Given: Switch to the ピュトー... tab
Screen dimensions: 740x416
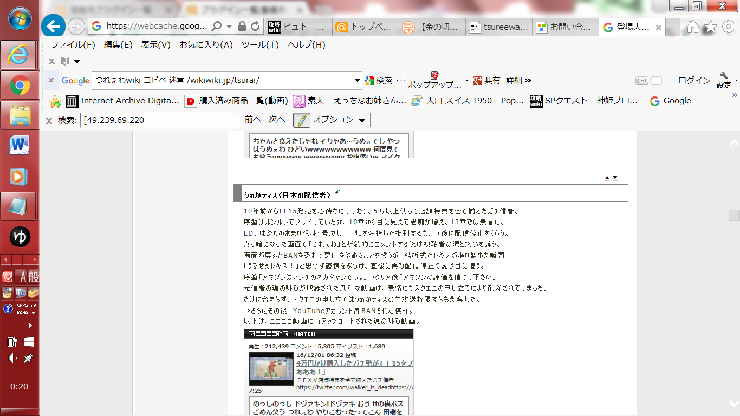Looking at the screenshot, I should click(x=298, y=27).
